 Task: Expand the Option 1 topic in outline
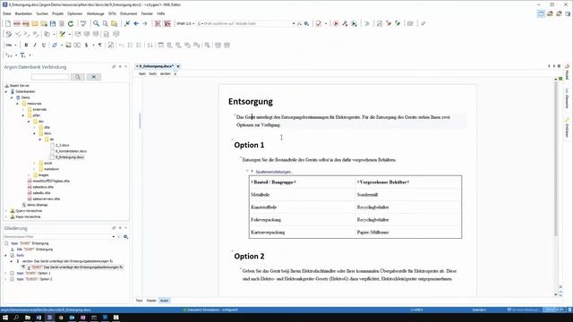[x=6, y=273]
